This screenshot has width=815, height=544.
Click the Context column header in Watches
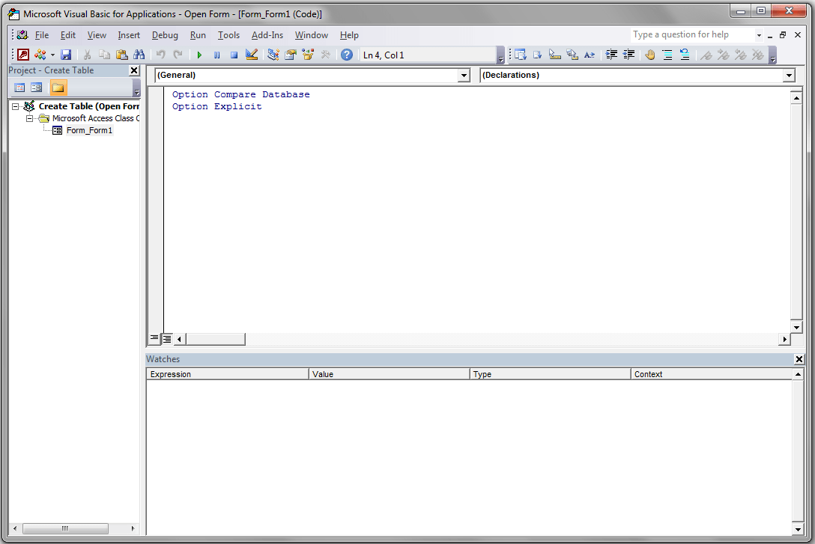pos(711,373)
